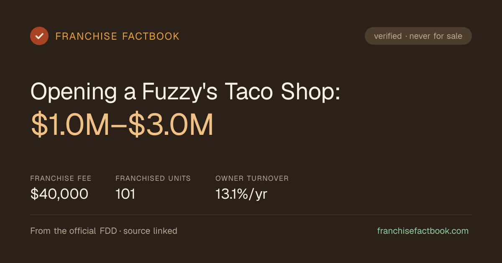Click the word 'FACTBOOK' in the header
The image size is (502, 263).
(x=151, y=36)
